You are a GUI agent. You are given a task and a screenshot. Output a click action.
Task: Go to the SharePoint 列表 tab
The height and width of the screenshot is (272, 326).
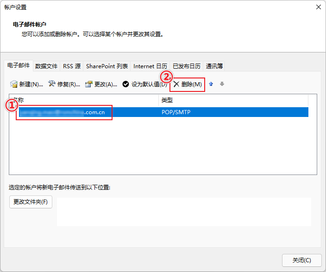coord(107,66)
